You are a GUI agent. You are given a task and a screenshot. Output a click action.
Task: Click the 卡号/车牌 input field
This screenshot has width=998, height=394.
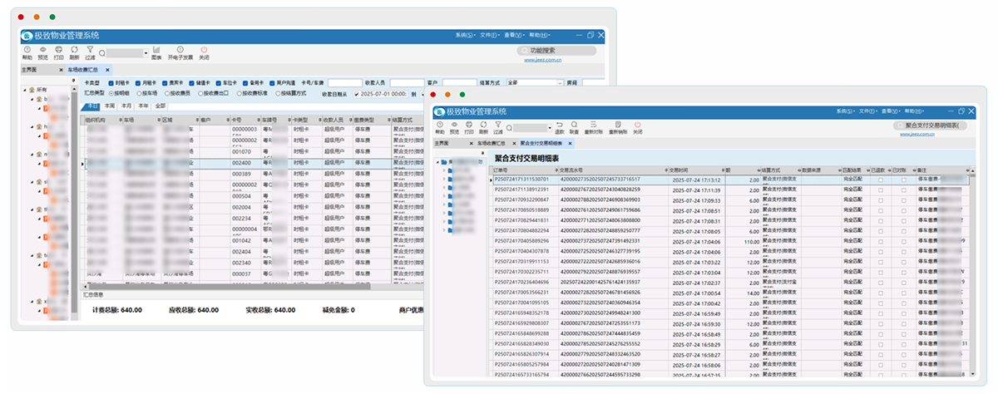click(x=344, y=83)
